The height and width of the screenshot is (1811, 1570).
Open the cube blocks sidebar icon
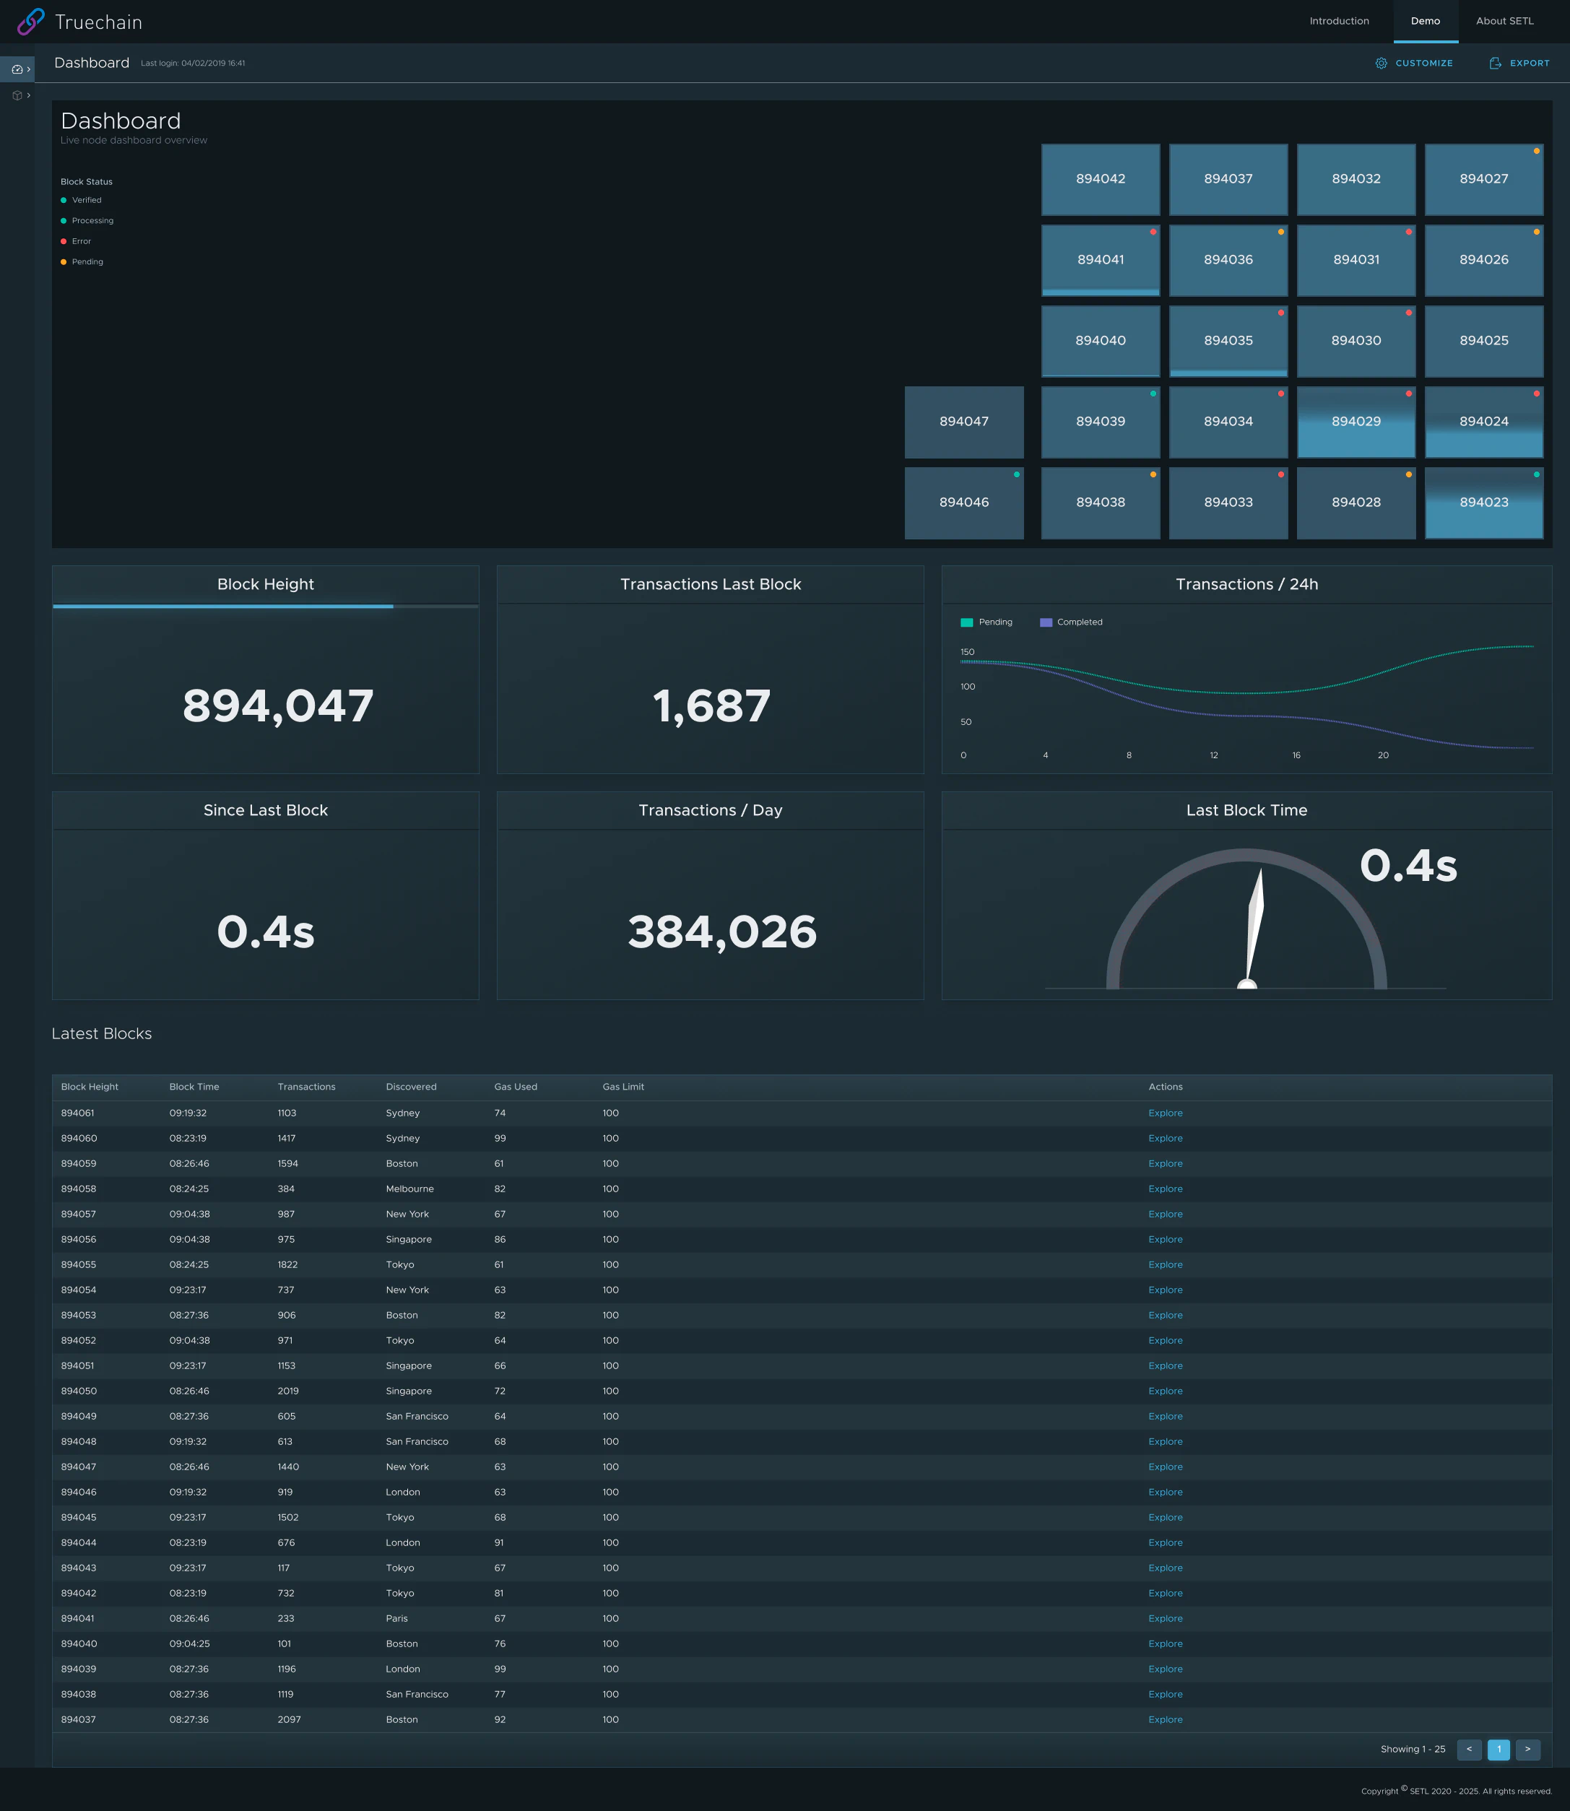(17, 95)
